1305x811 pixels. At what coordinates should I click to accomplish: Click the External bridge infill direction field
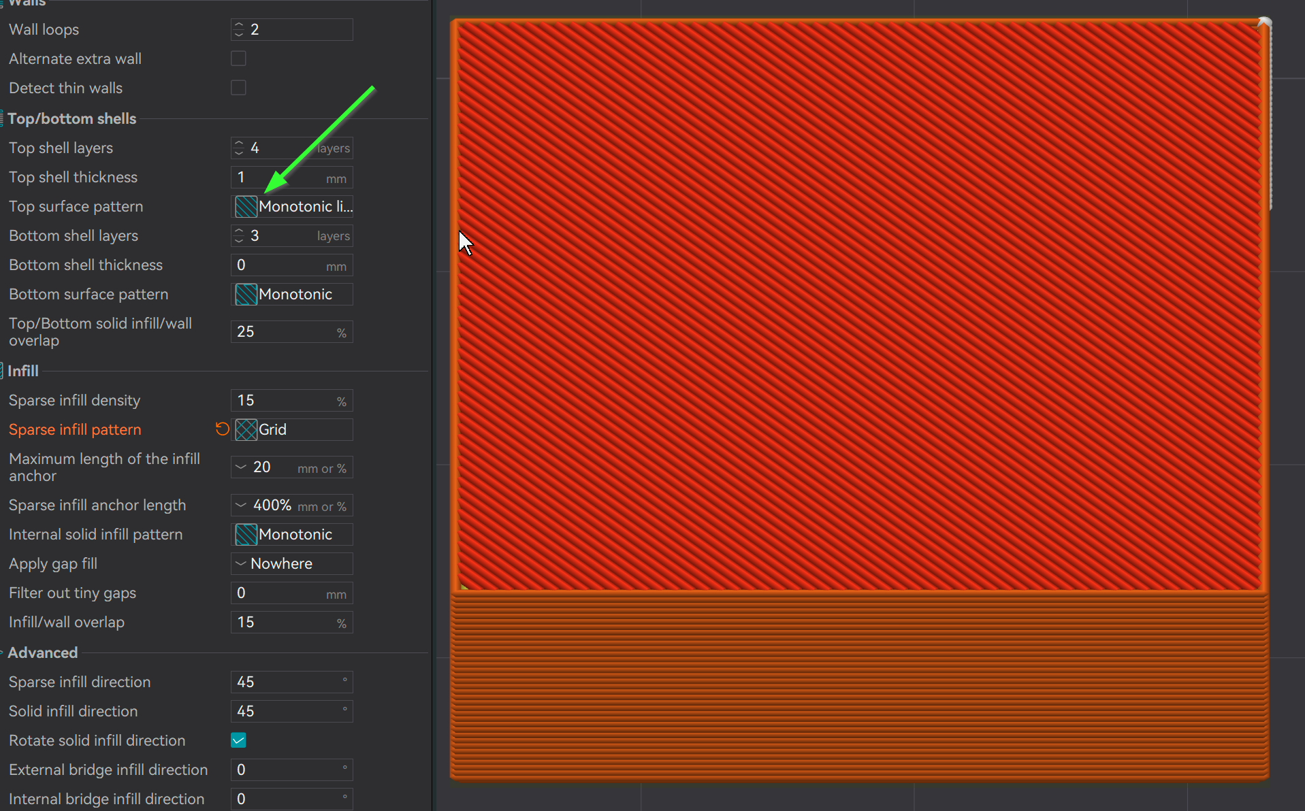click(x=292, y=769)
